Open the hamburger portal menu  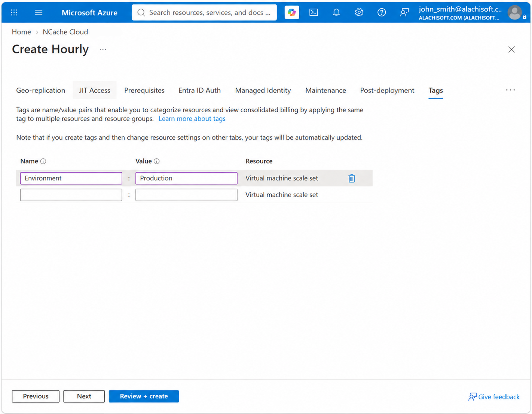[x=39, y=12]
